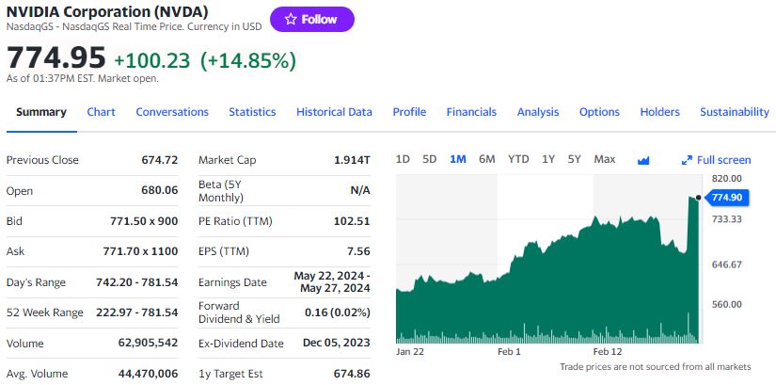Click the Avg. Volume value 44,470,006
The height and width of the screenshot is (385, 776).
[x=148, y=374]
